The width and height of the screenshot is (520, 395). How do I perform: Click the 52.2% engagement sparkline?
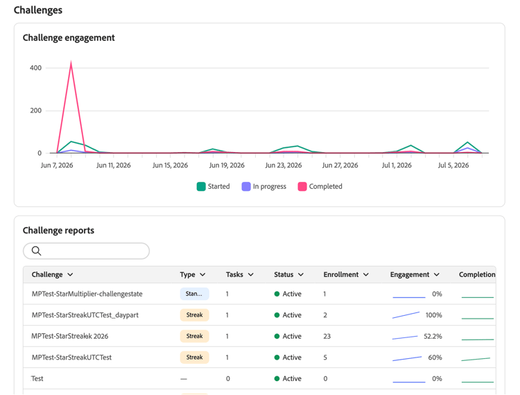pyautogui.click(x=406, y=337)
